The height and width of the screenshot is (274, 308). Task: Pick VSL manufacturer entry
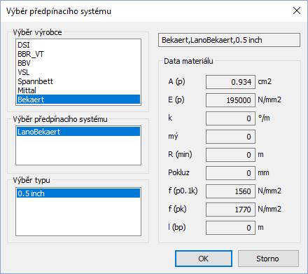coord(78,72)
